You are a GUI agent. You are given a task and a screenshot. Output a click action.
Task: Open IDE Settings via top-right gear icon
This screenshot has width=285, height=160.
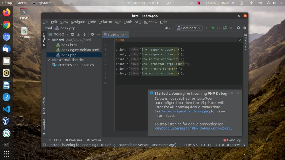pyautogui.click(x=244, y=28)
